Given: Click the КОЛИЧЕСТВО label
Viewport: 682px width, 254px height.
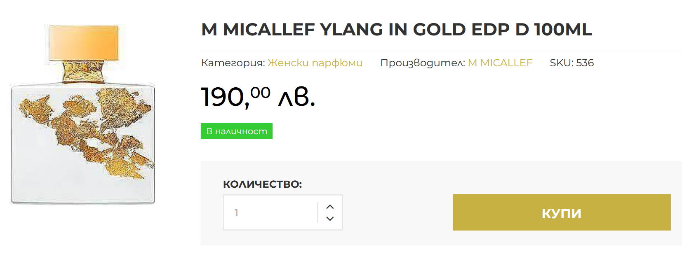Looking at the screenshot, I should click(262, 184).
